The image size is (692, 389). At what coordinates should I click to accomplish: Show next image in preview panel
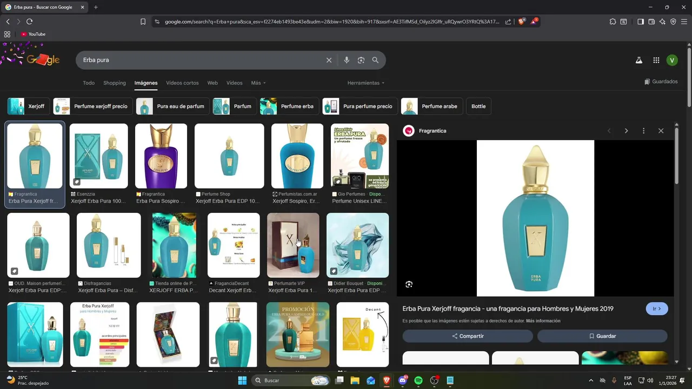(626, 131)
